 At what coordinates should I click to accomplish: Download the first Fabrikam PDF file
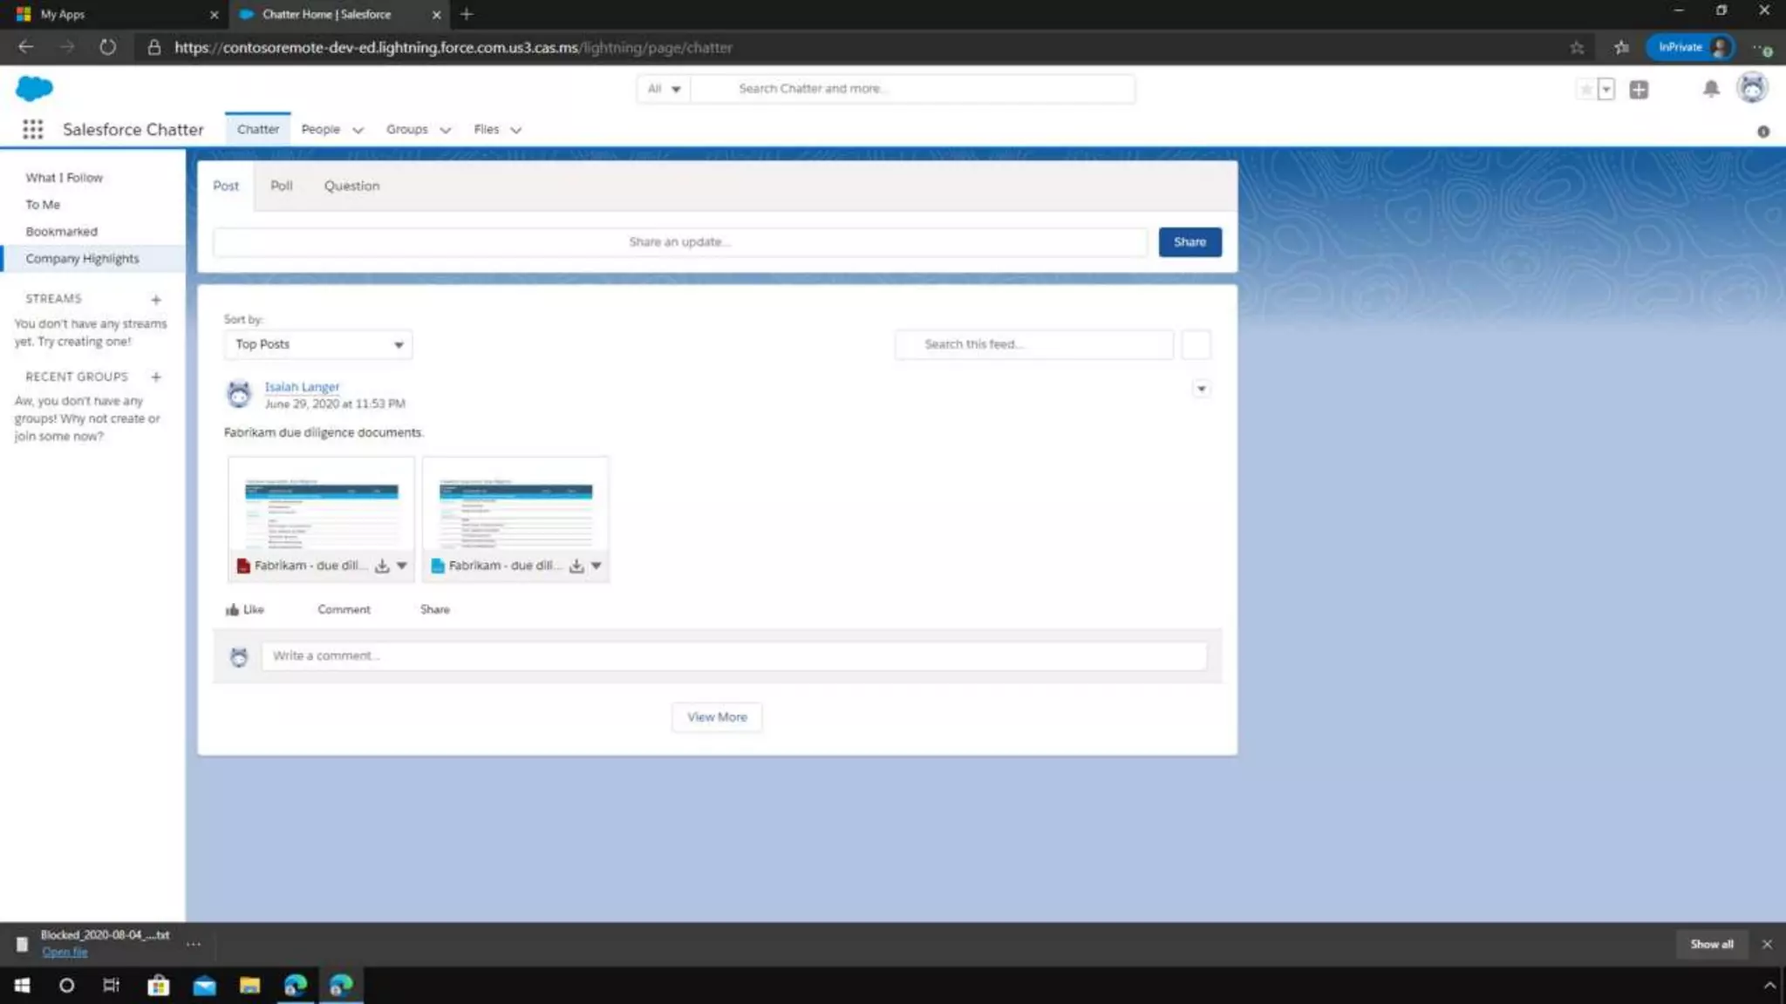click(382, 566)
